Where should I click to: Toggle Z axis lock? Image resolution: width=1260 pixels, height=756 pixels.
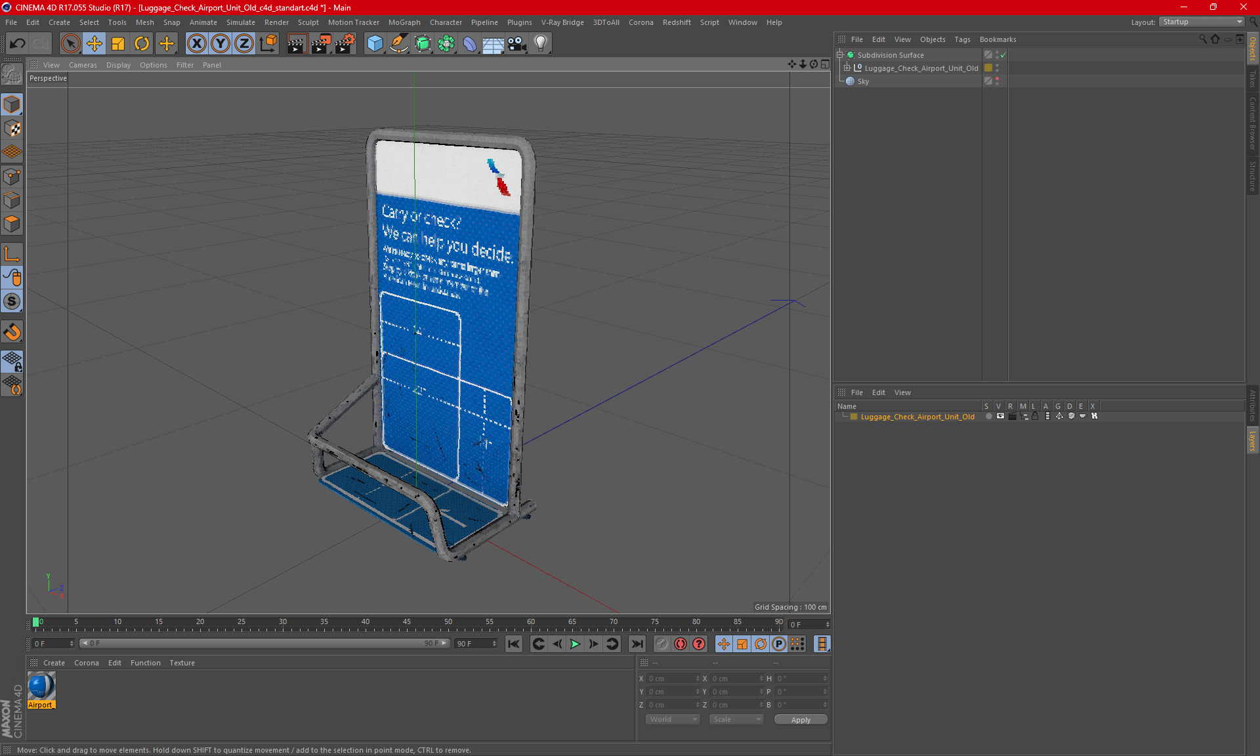point(244,43)
